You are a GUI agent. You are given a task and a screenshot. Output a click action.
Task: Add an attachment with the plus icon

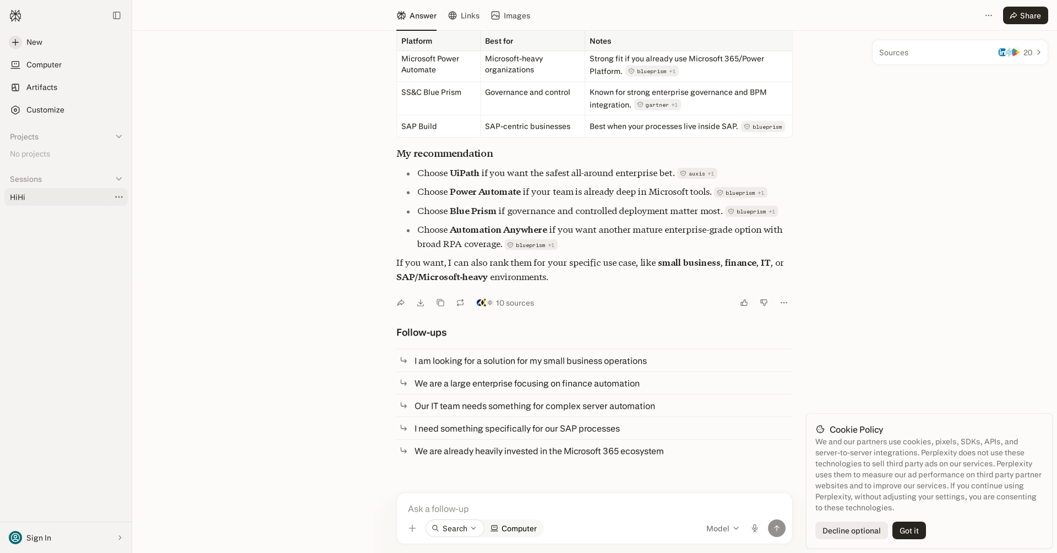[412, 528]
